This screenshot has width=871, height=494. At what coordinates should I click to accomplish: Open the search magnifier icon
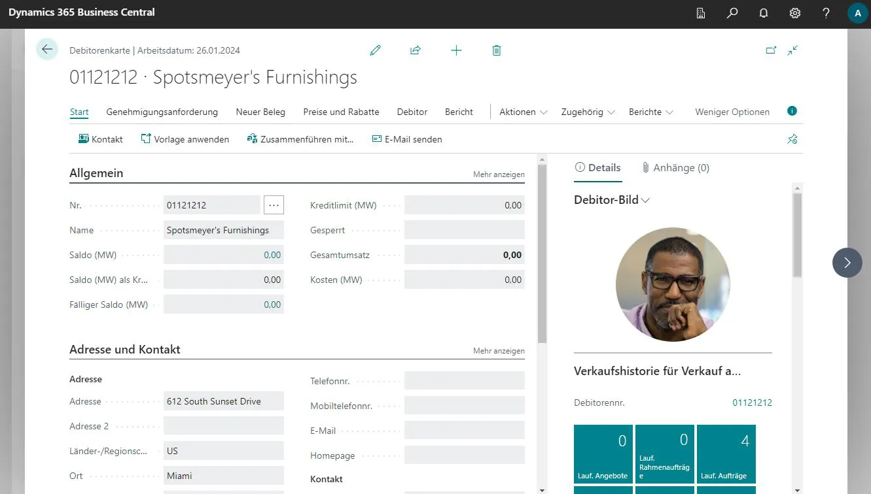click(x=732, y=13)
